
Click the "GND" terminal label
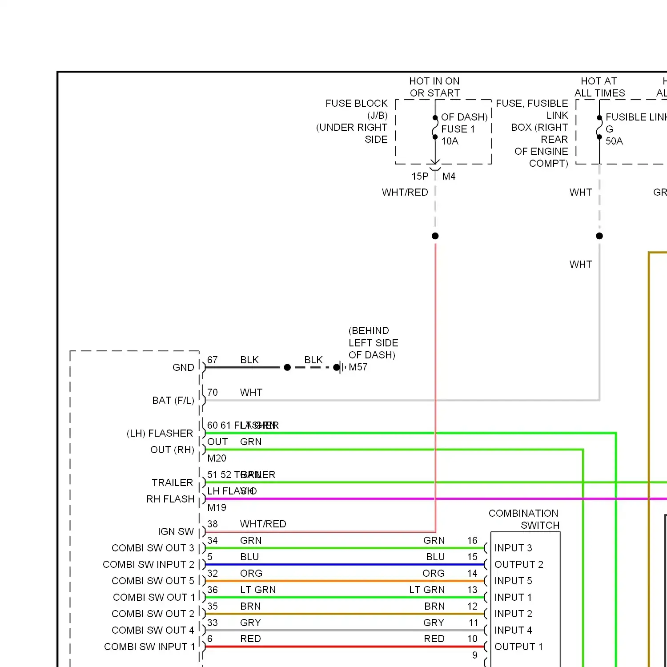[183, 367]
